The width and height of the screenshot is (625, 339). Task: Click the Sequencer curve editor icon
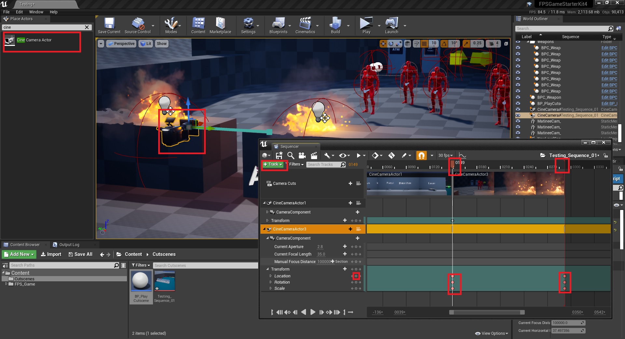coord(462,155)
